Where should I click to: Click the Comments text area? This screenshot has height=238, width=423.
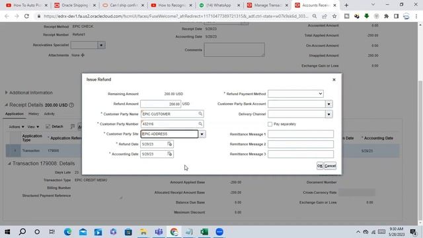(235, 50)
